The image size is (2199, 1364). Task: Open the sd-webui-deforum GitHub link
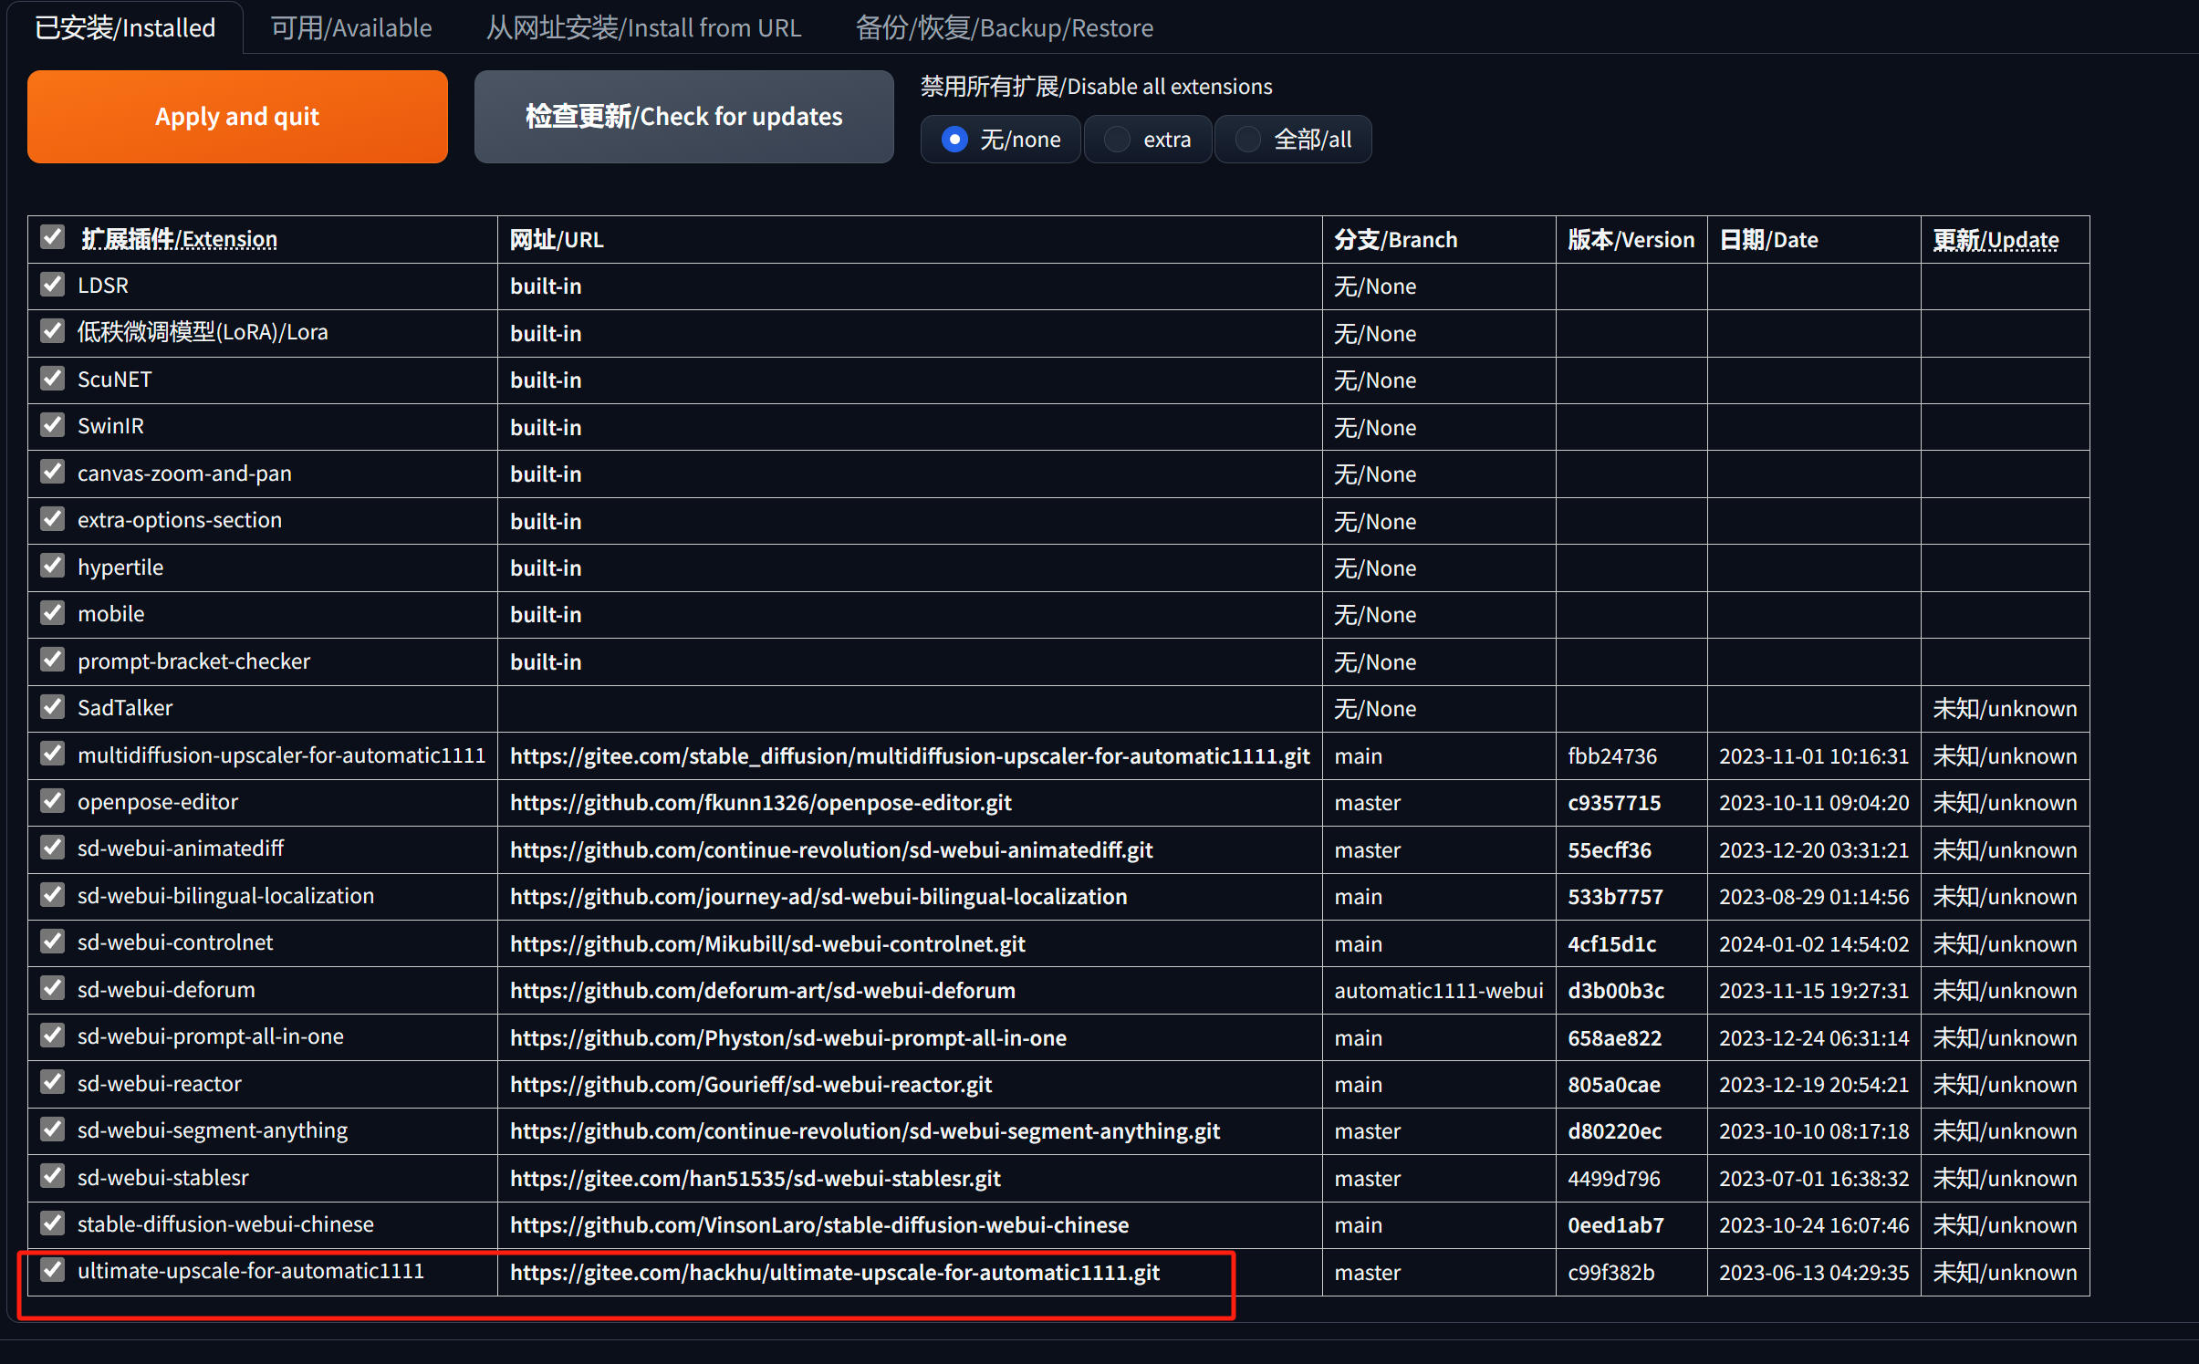point(762,990)
